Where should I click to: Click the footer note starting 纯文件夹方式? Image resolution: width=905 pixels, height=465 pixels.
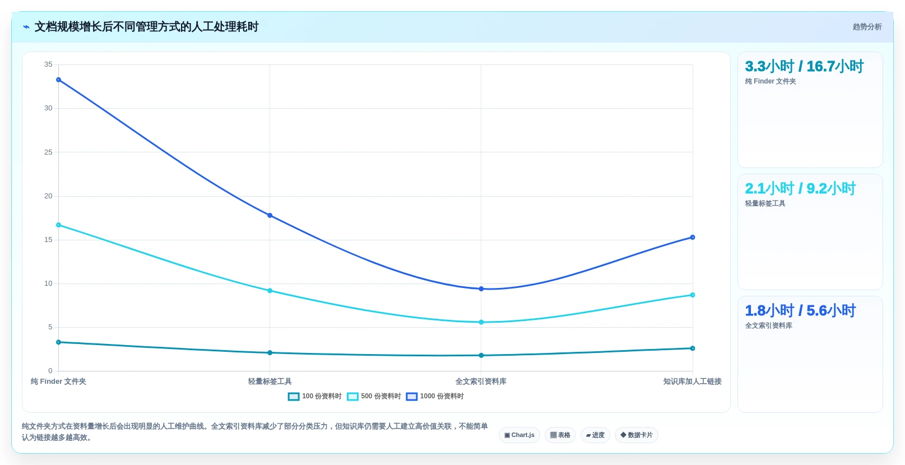255,432
